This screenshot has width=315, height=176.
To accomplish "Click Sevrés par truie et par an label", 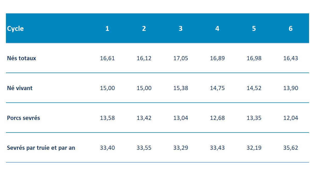I will 41,148.
